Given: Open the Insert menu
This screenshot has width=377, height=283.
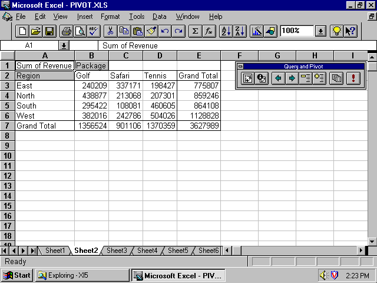Looking at the screenshot, I should click(x=85, y=17).
